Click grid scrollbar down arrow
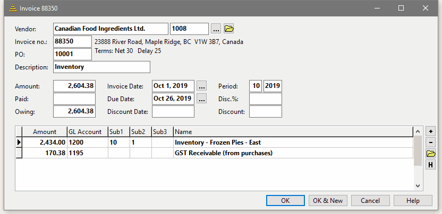 pyautogui.click(x=418, y=186)
